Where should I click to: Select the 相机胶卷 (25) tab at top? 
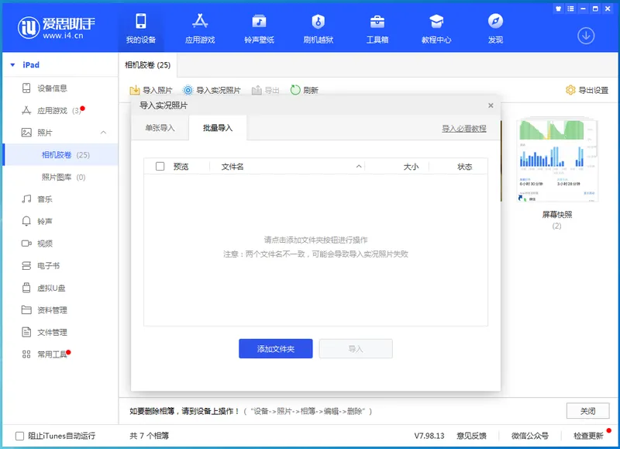(147, 65)
